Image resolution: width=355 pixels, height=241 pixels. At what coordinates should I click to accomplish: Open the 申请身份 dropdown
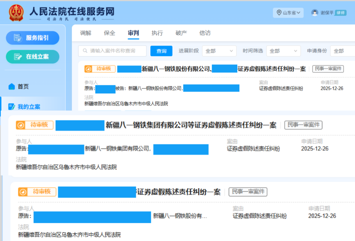click(342, 51)
